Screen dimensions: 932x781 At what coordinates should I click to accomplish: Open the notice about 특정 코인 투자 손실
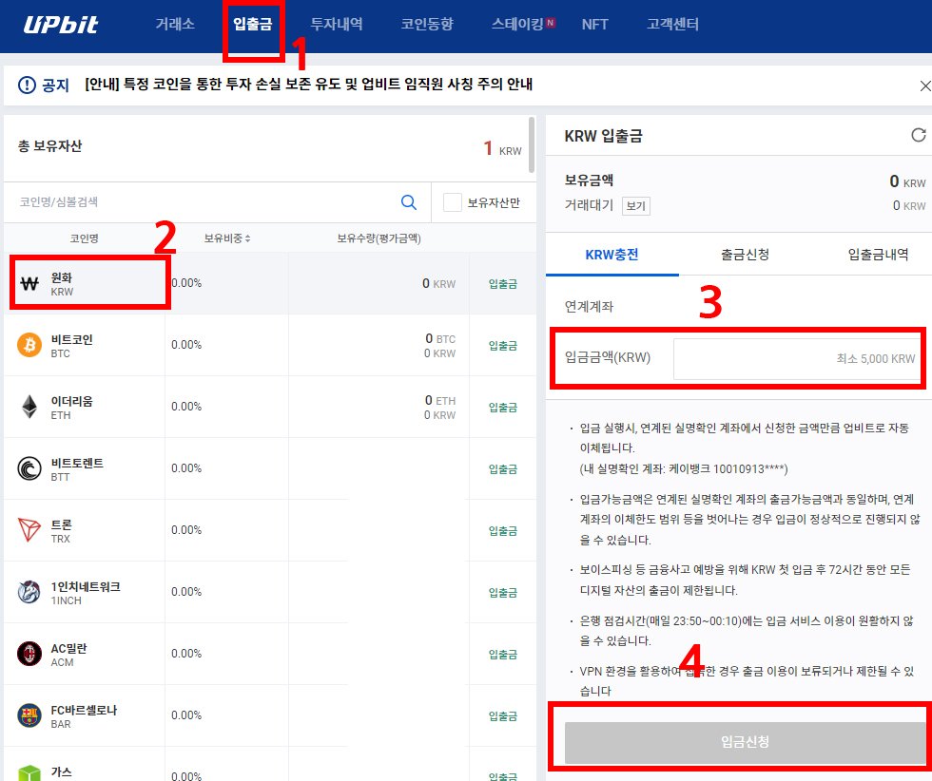(308, 85)
